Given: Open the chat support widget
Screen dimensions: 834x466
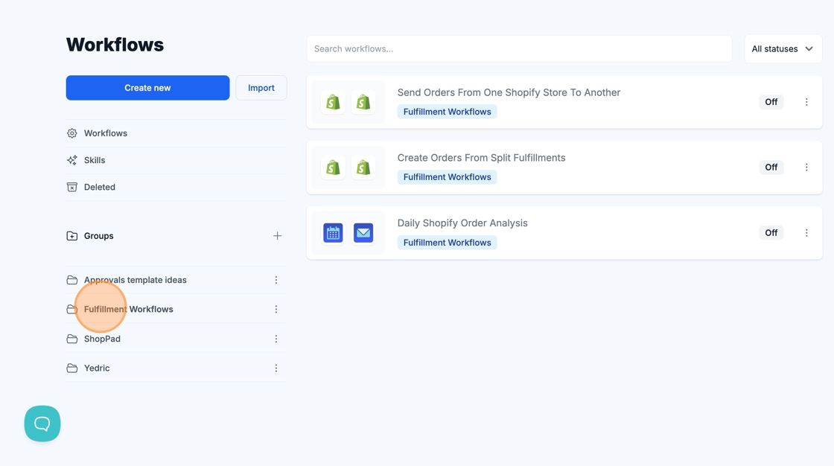Looking at the screenshot, I should pos(42,424).
